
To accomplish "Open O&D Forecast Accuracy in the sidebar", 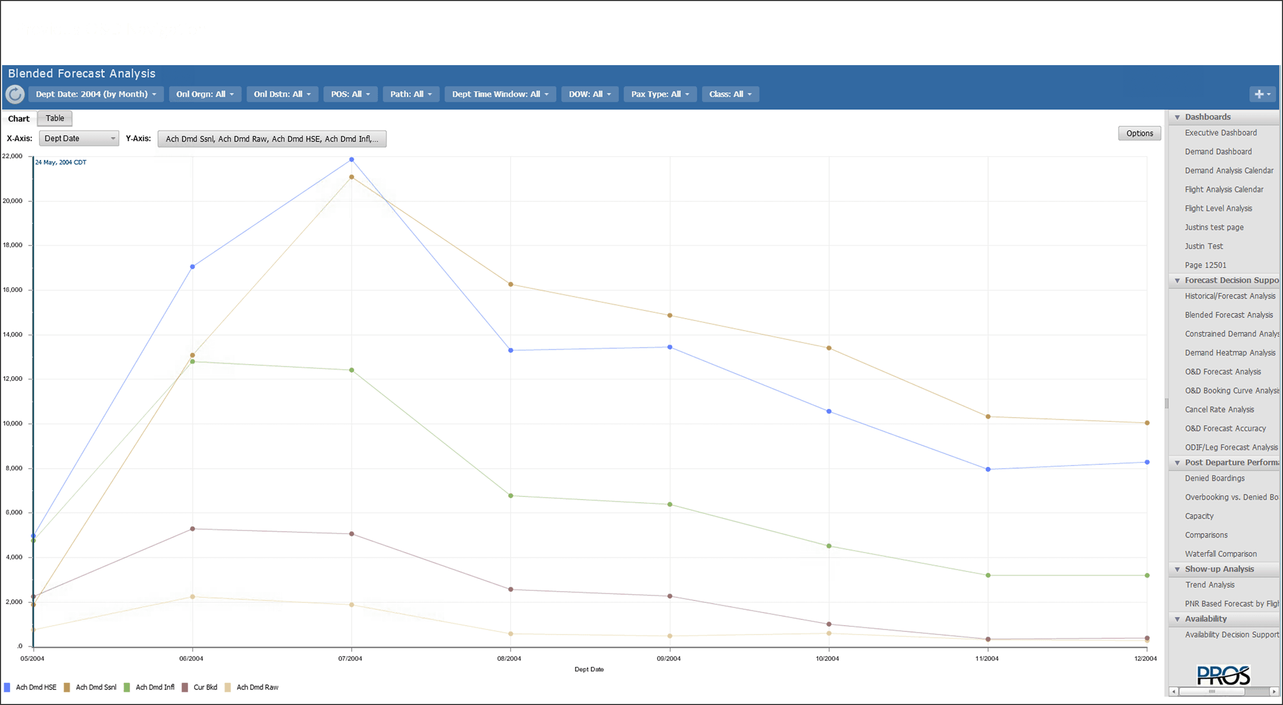I will (x=1225, y=429).
